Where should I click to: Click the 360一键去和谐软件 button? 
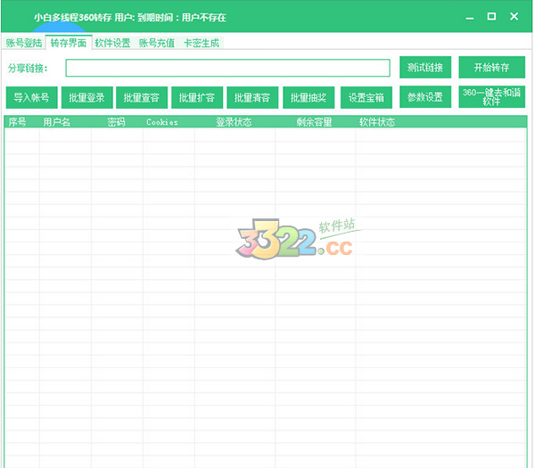click(x=491, y=97)
